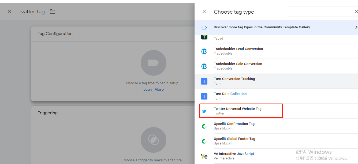Click the Community Template Gallery tag icon
The image size is (358, 164).
204,27
